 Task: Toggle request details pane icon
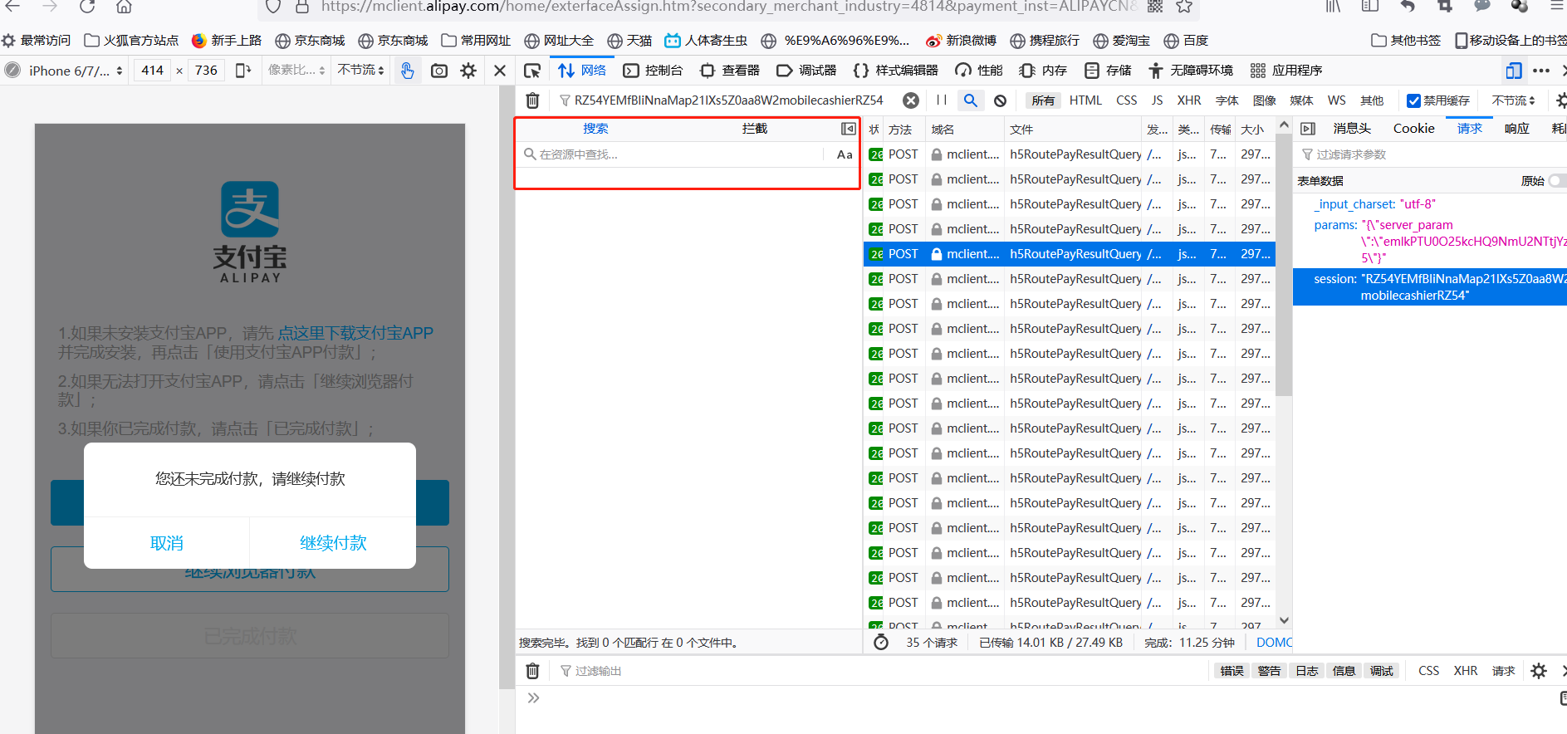(x=1308, y=129)
